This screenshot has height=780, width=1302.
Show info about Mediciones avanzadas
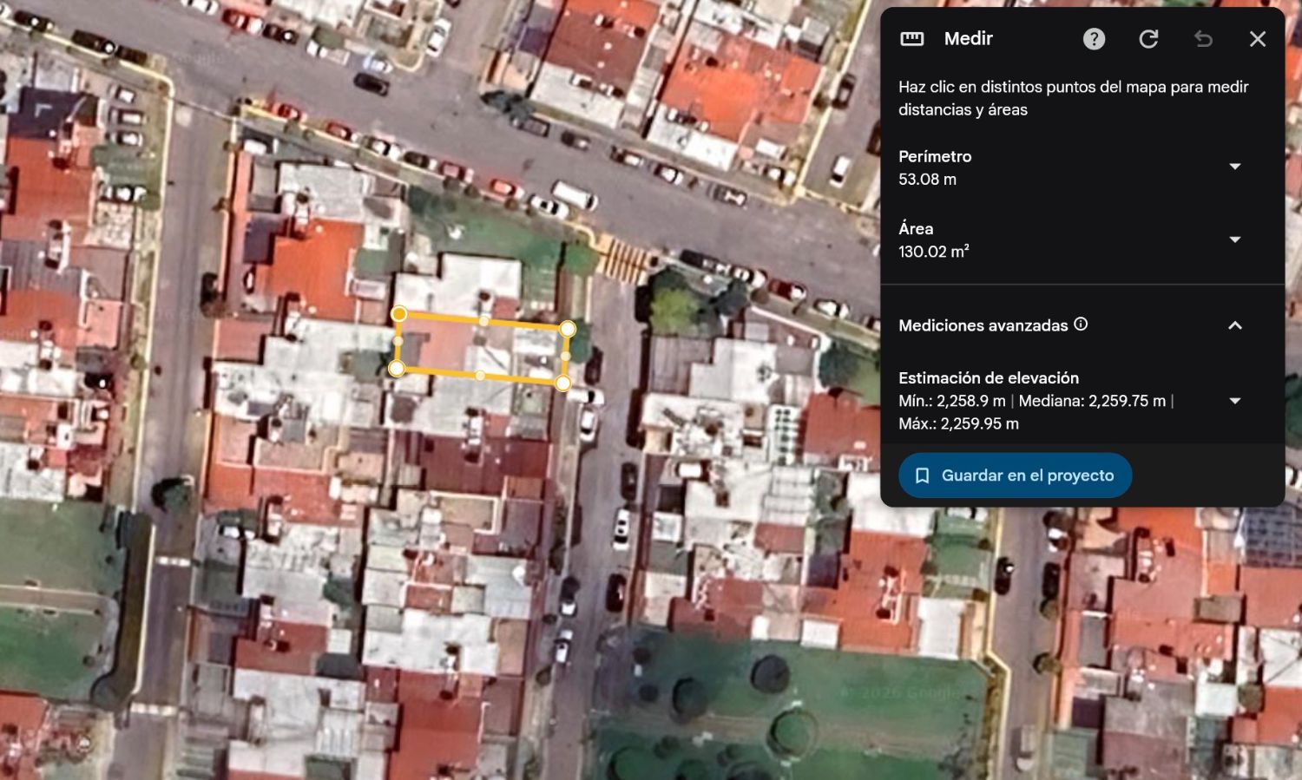[x=1081, y=324]
